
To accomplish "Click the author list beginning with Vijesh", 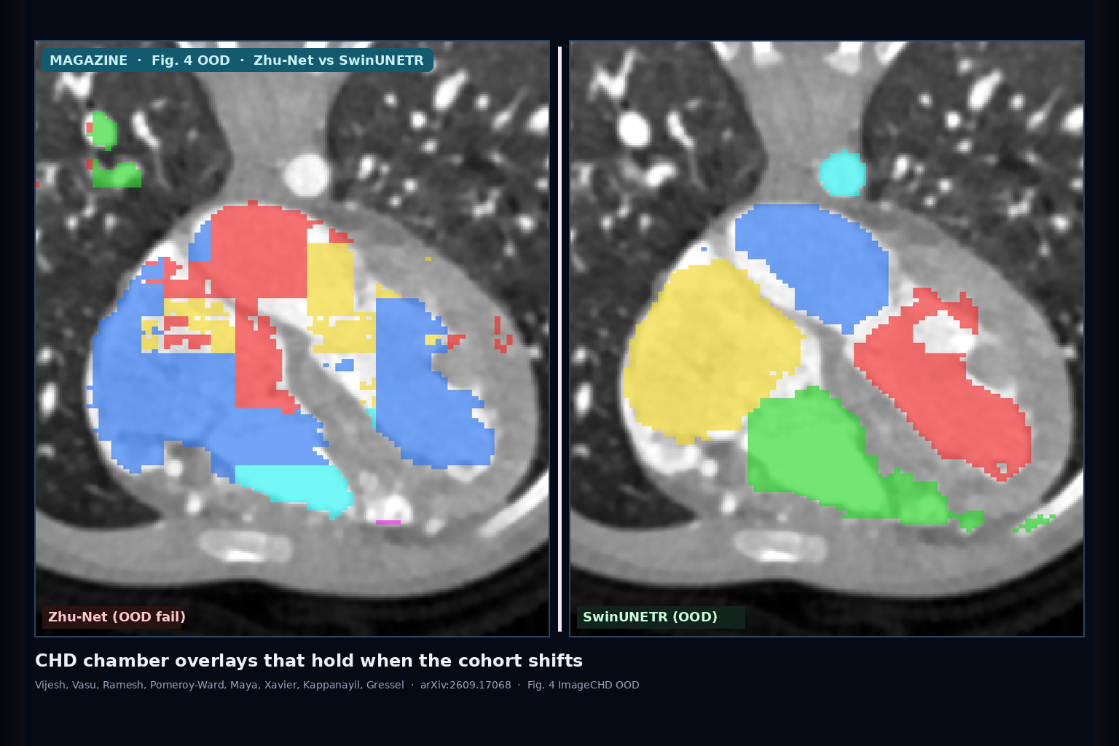I will [219, 685].
